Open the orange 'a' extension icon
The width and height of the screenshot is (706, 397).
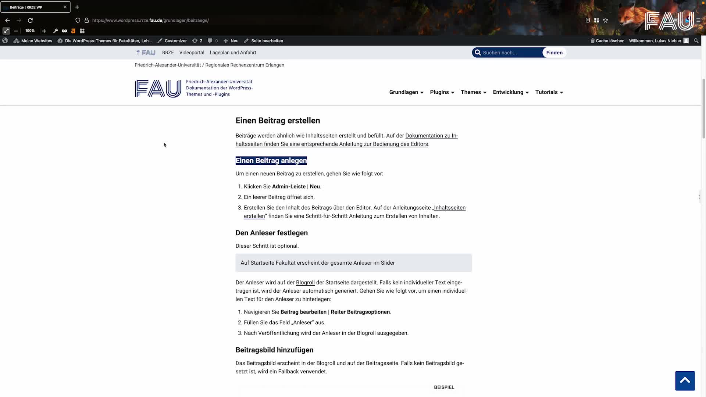click(73, 31)
